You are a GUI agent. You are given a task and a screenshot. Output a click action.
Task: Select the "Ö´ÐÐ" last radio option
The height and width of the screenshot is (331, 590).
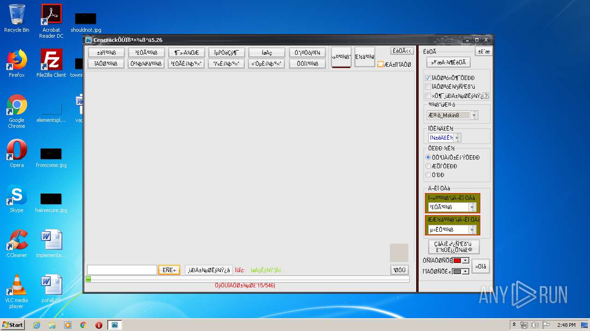pyautogui.click(x=428, y=175)
